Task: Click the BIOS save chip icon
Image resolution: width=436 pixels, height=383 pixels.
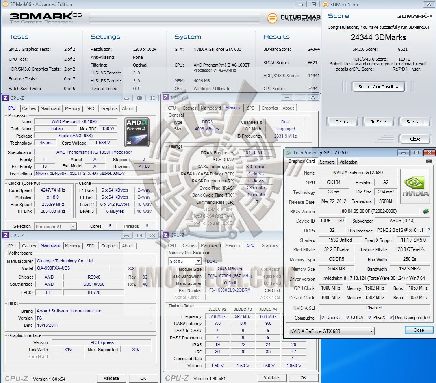Action: pos(426,211)
